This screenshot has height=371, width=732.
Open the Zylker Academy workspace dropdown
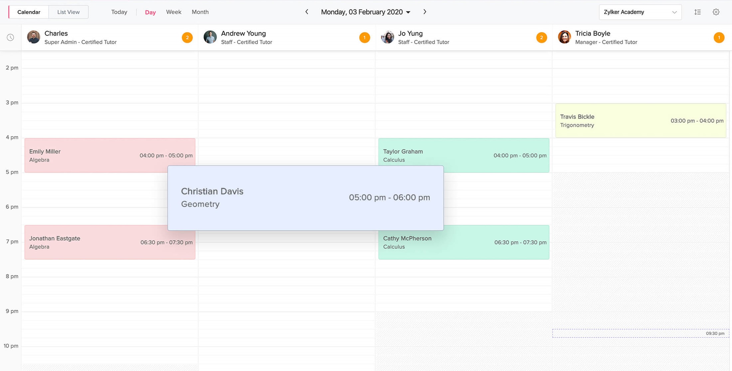[x=640, y=12]
